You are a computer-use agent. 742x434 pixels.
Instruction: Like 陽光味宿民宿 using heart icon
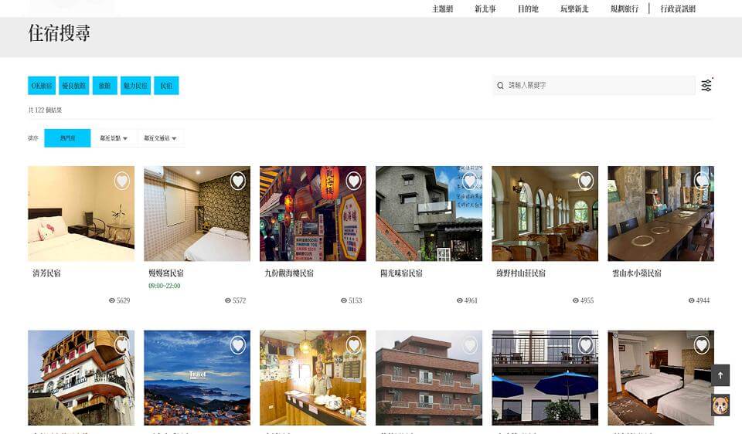[x=469, y=181]
